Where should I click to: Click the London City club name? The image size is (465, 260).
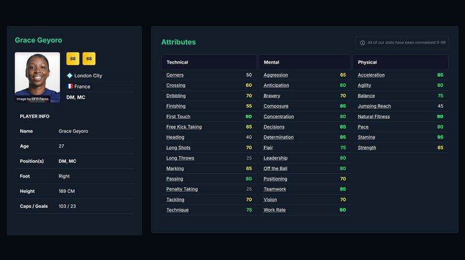click(x=88, y=76)
